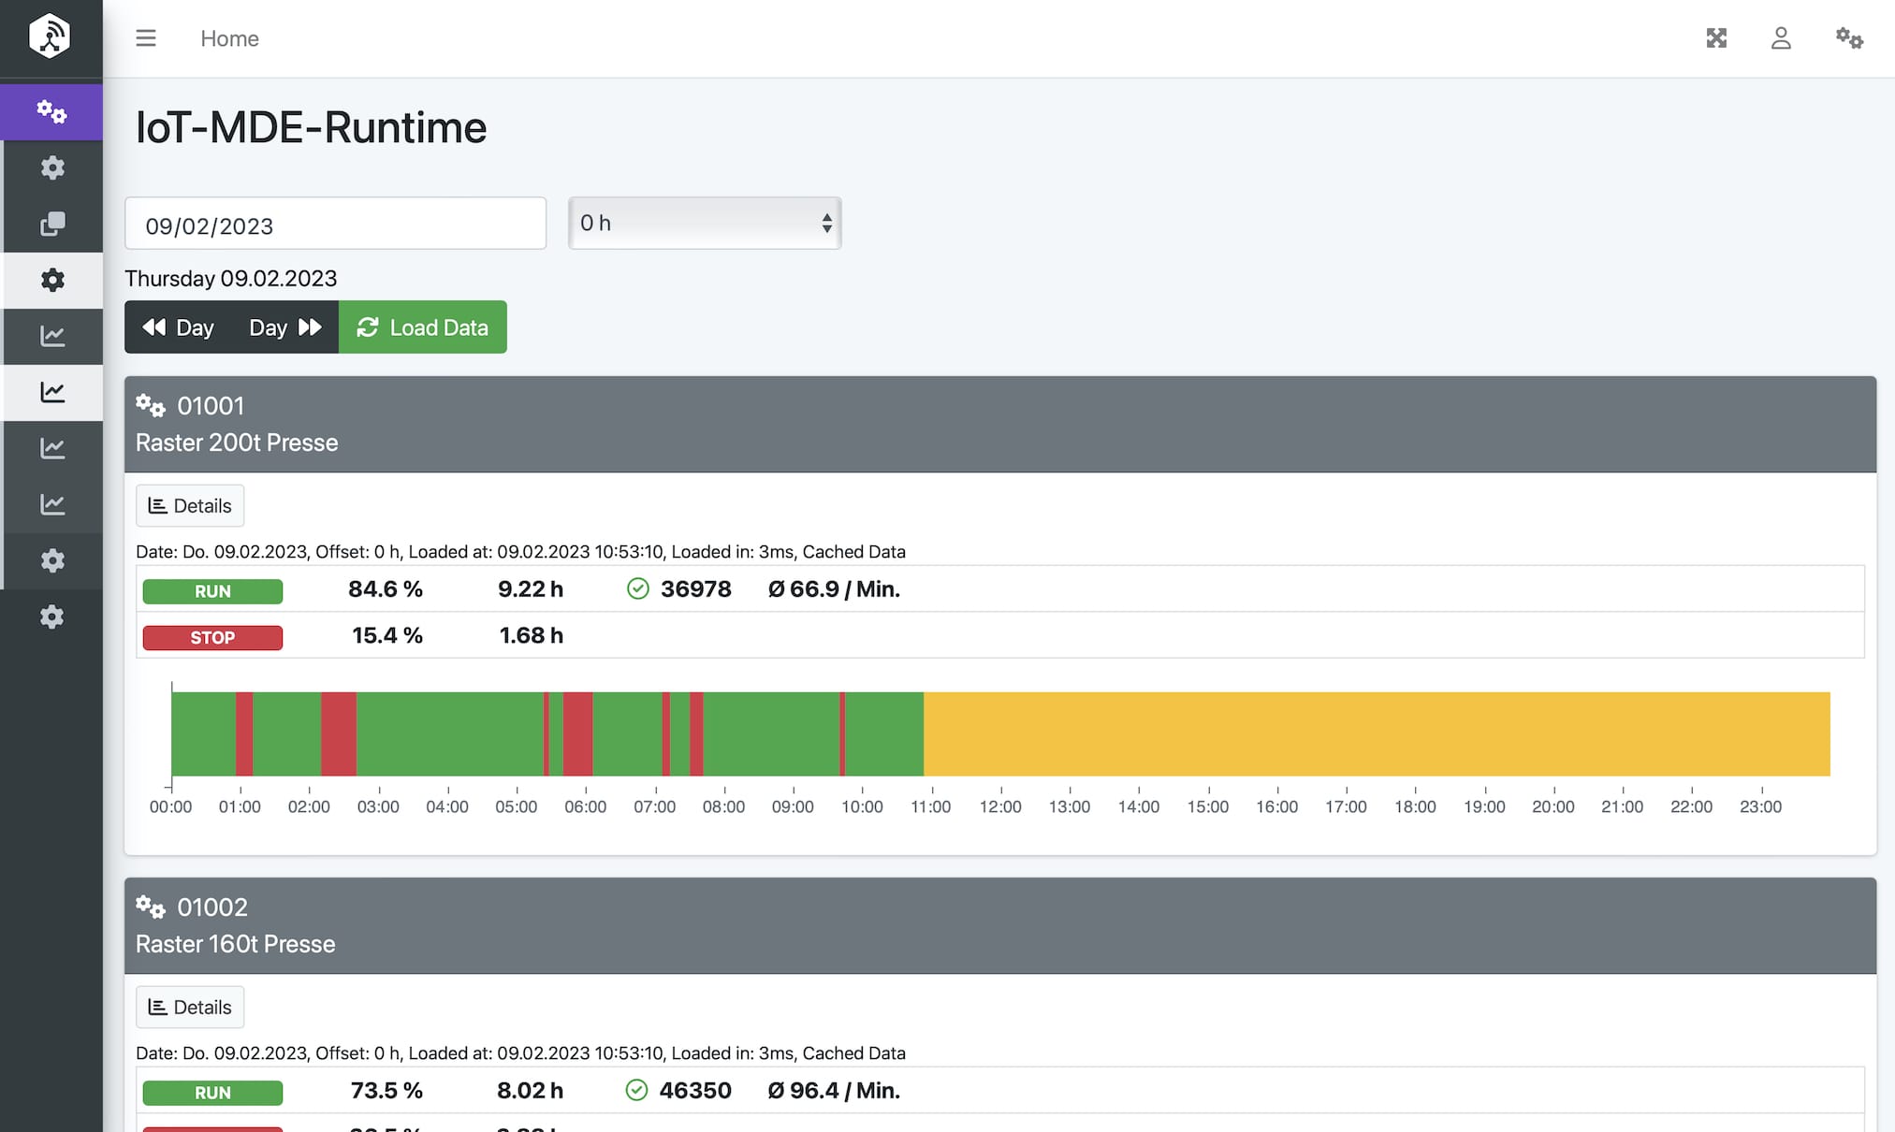Click the 16:00 timeline axis label
The width and height of the screenshot is (1895, 1132).
pos(1277,807)
